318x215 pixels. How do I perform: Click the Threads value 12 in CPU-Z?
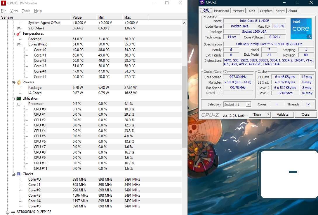(x=308, y=104)
